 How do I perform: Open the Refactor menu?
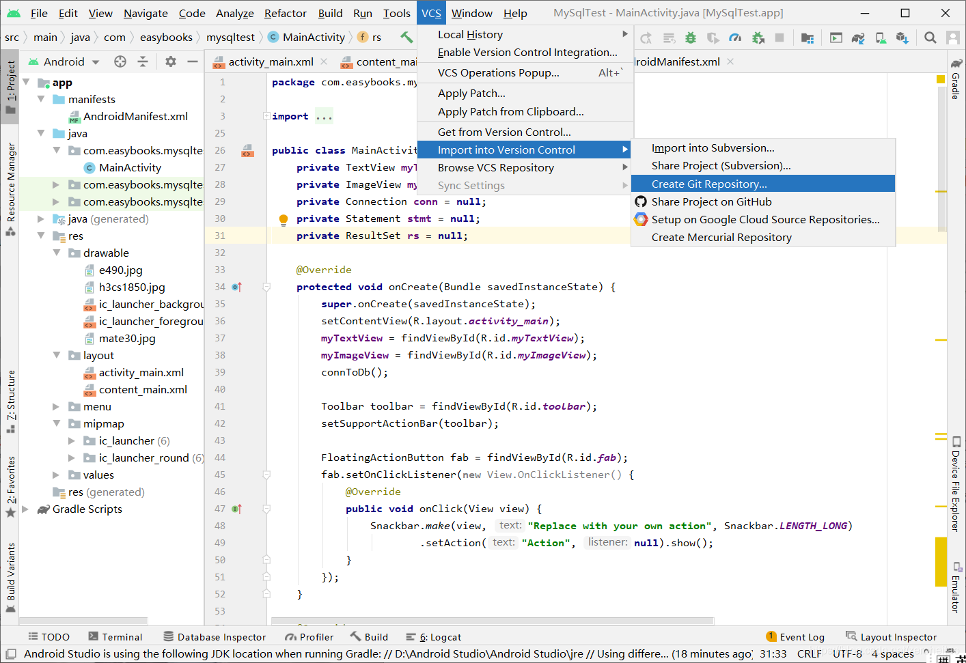tap(285, 13)
